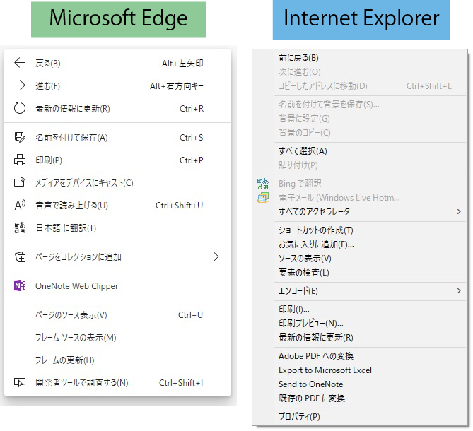Expand すべてのアクセラレータ submenu arrow
Viewport: 473px width, 431px height.
click(x=459, y=211)
